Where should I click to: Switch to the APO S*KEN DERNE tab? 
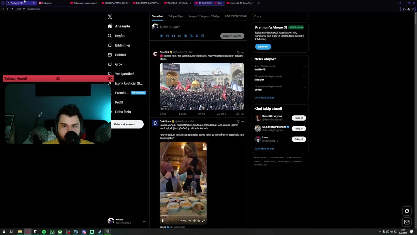[x=236, y=16]
